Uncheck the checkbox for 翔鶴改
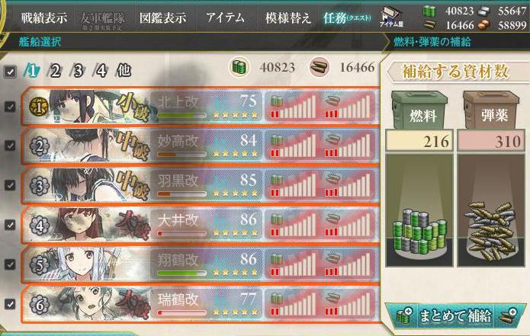Image resolution: width=530 pixels, height=336 pixels. coord(10,264)
